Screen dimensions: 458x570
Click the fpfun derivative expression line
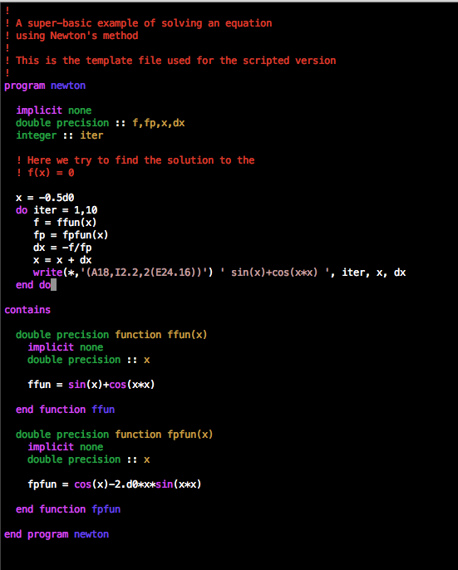(114, 484)
